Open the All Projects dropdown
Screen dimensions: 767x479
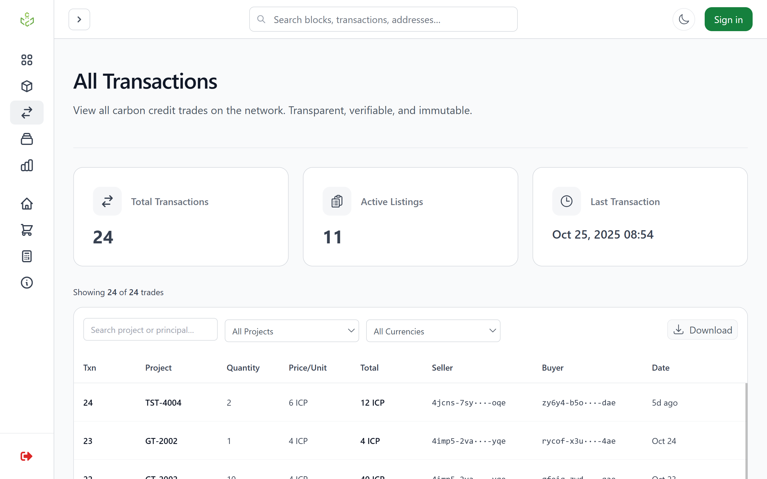click(x=292, y=331)
